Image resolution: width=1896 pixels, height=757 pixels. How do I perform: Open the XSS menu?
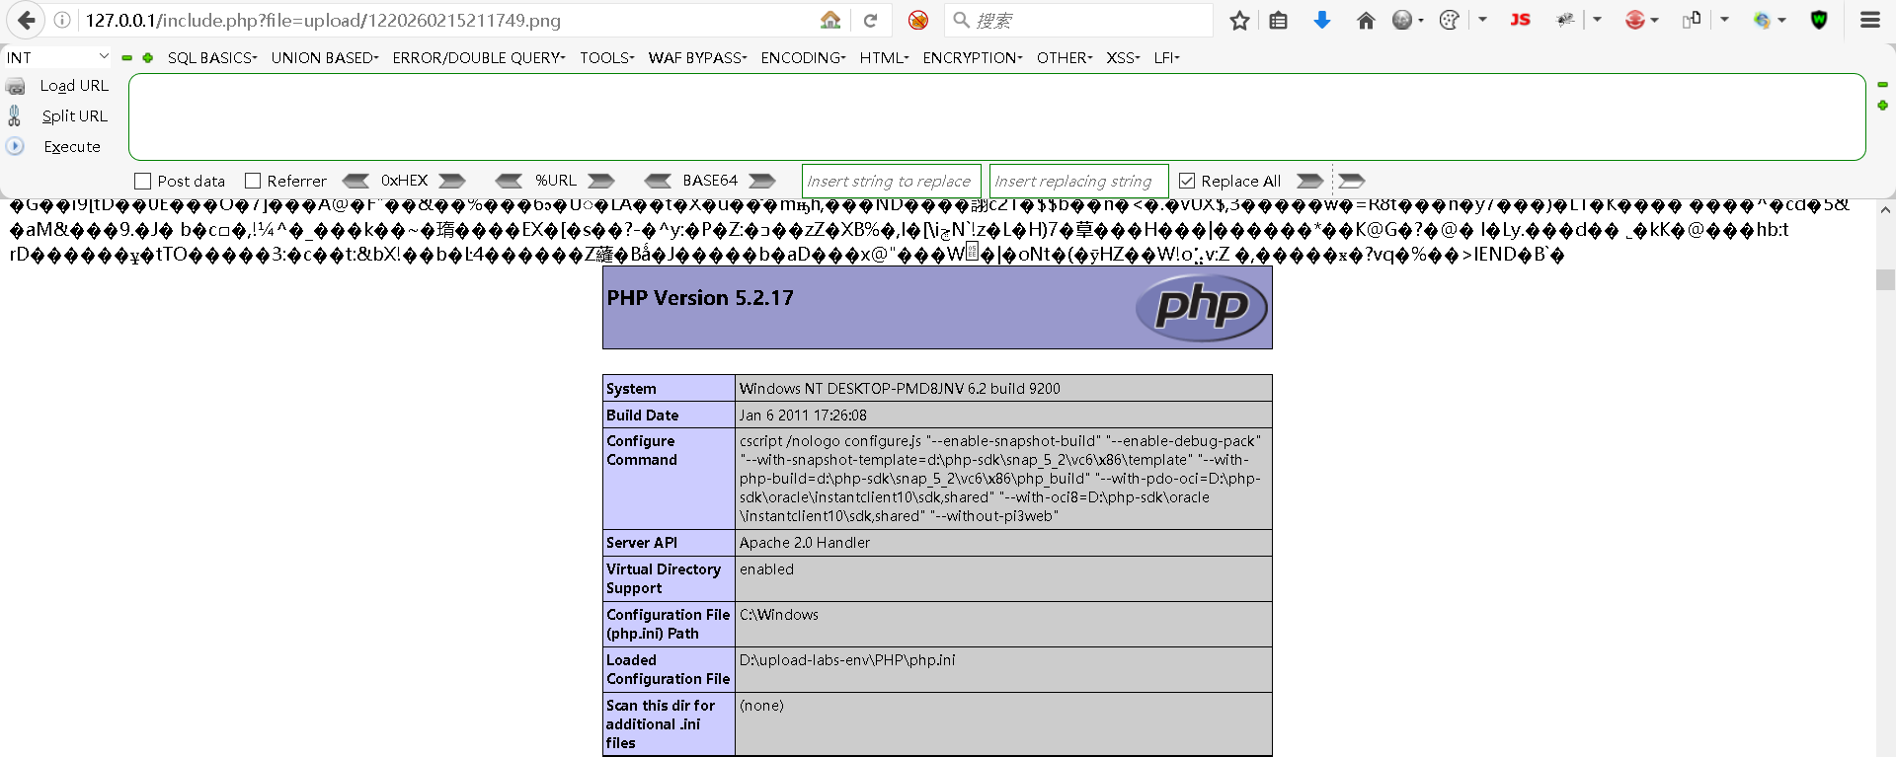click(x=1124, y=58)
